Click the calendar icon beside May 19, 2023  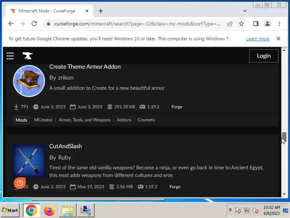[x=73, y=187]
